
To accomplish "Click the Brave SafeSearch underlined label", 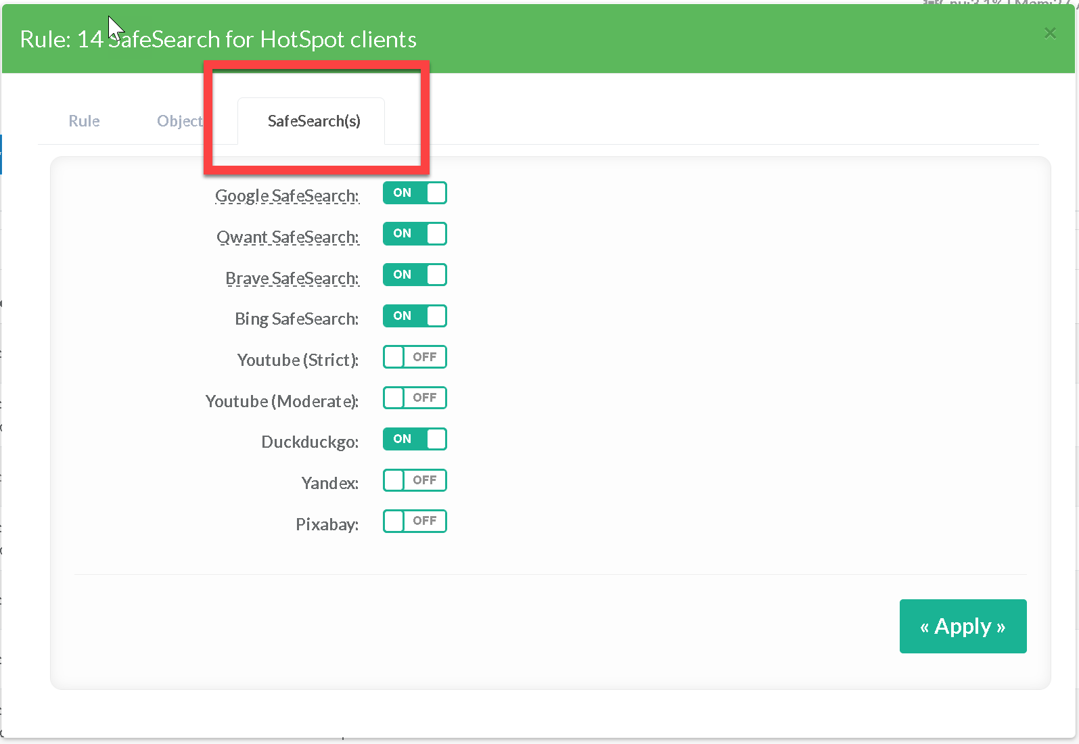I will click(x=292, y=279).
